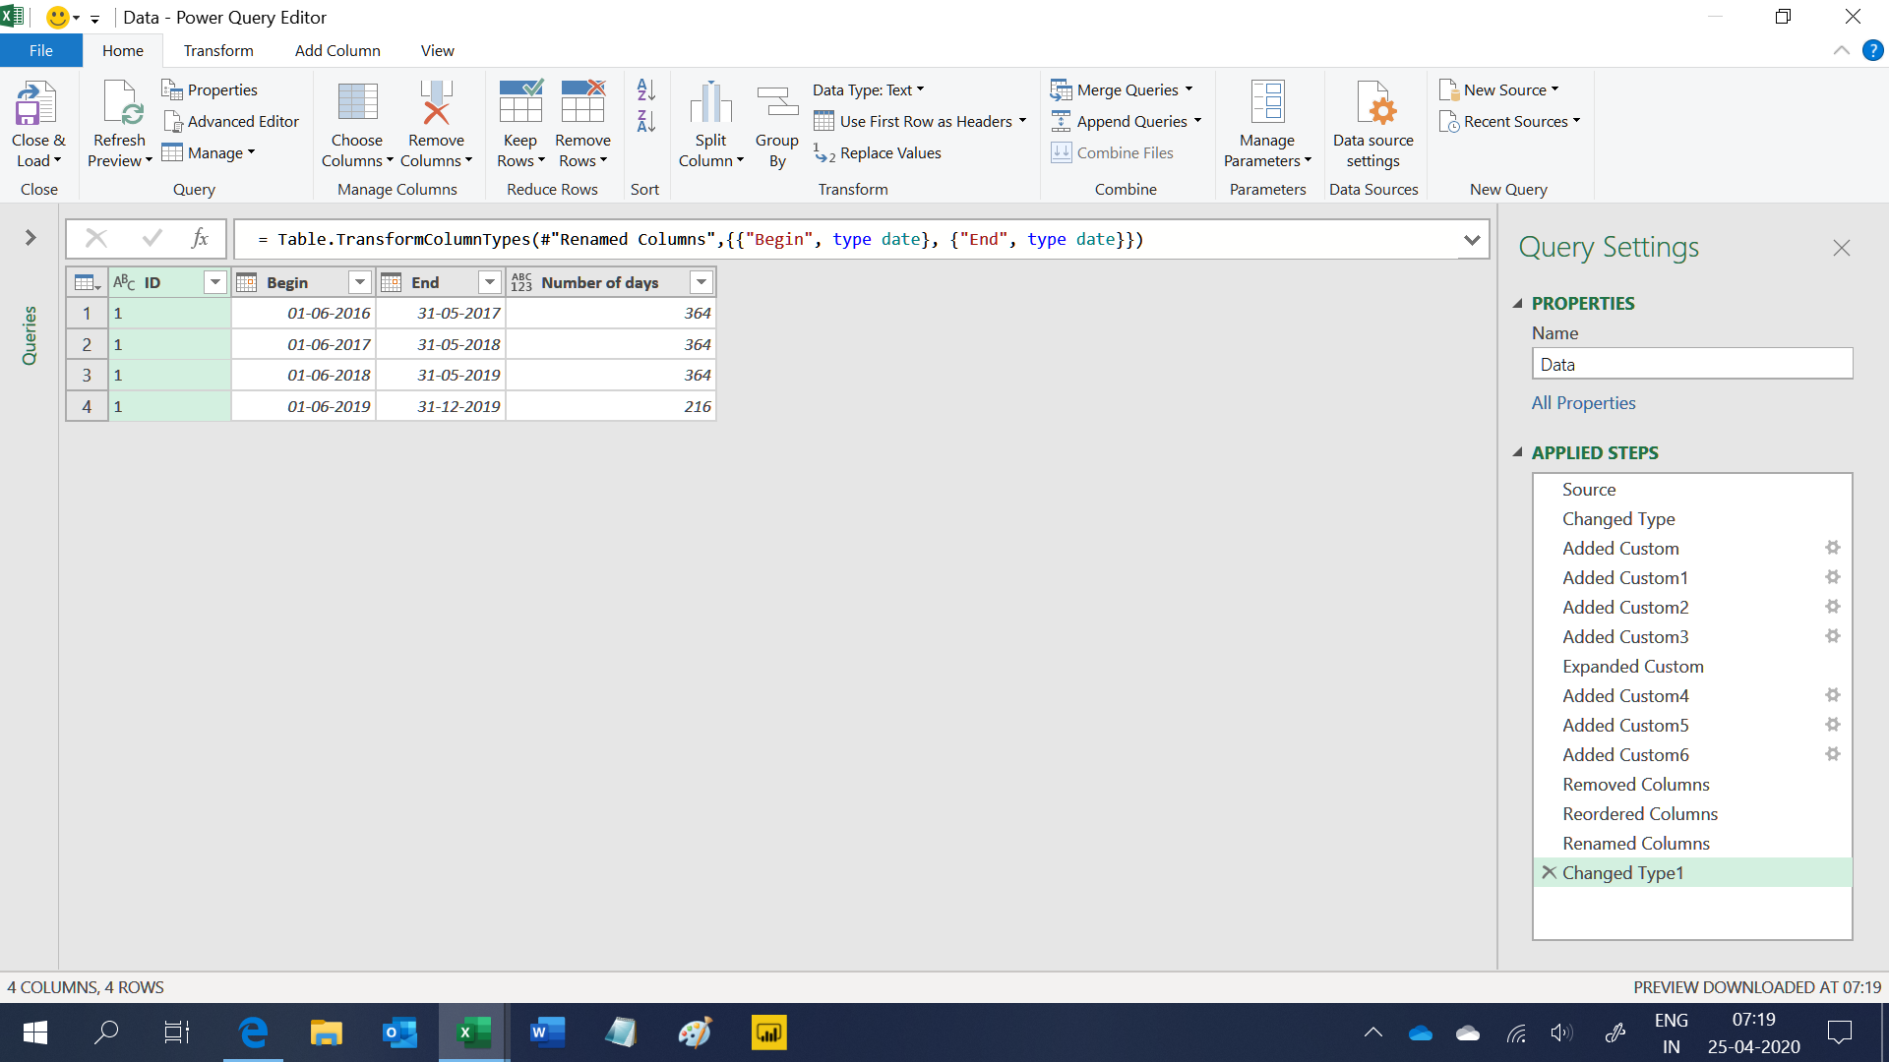
Task: Open Manage Parameters
Action: point(1267,125)
